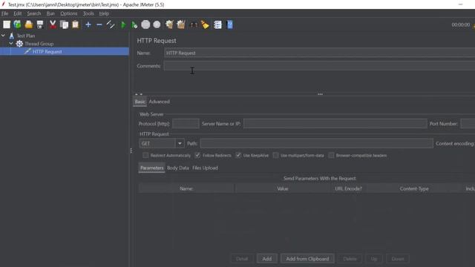Click the URL Encode? column header
The image size is (475, 267).
[x=348, y=188]
